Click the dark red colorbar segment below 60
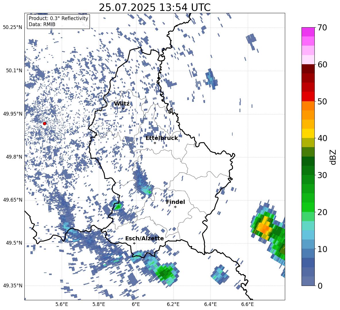340x310 pixels. pyautogui.click(x=308, y=69)
